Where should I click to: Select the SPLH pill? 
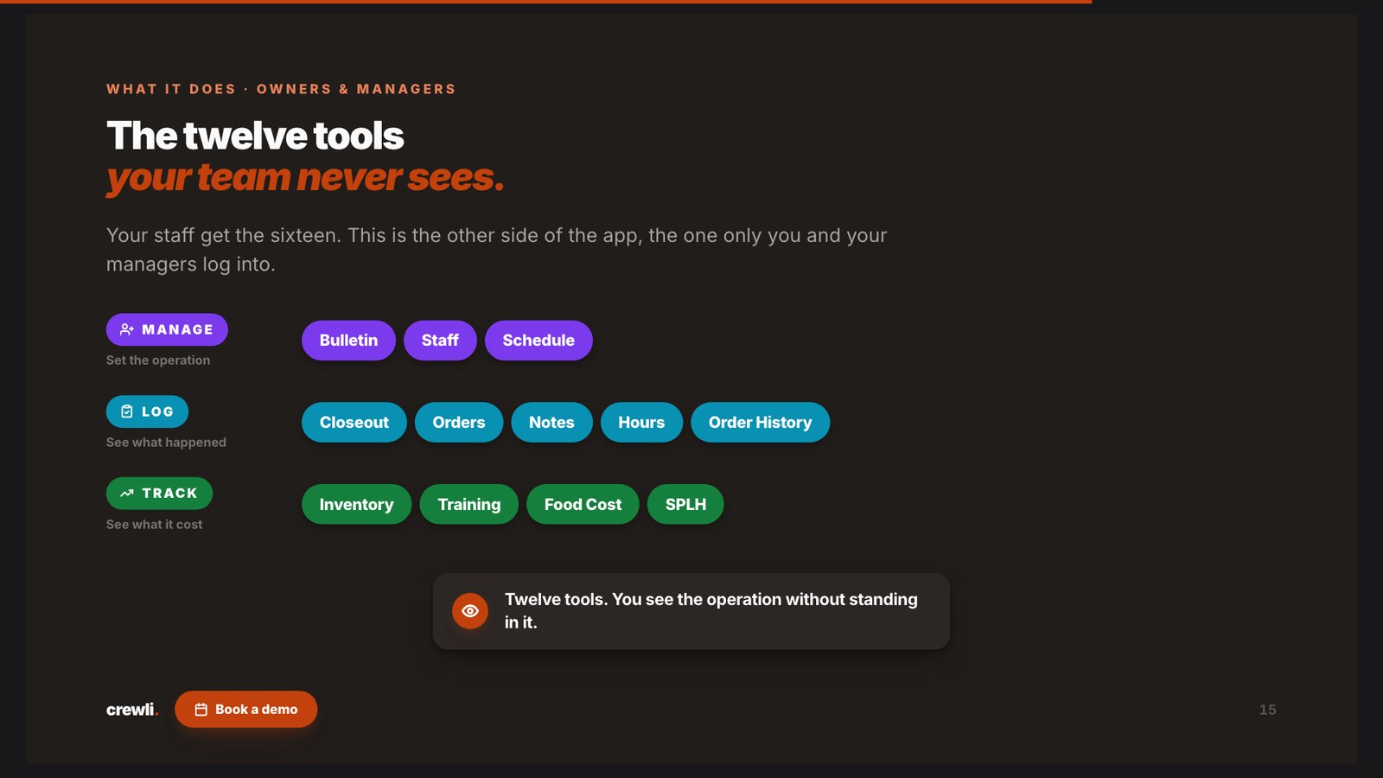coord(685,504)
